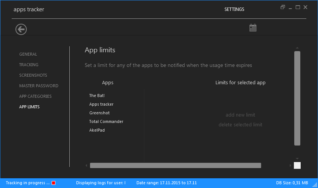Click the add new limit link
The height and width of the screenshot is (188, 318).
click(x=240, y=115)
